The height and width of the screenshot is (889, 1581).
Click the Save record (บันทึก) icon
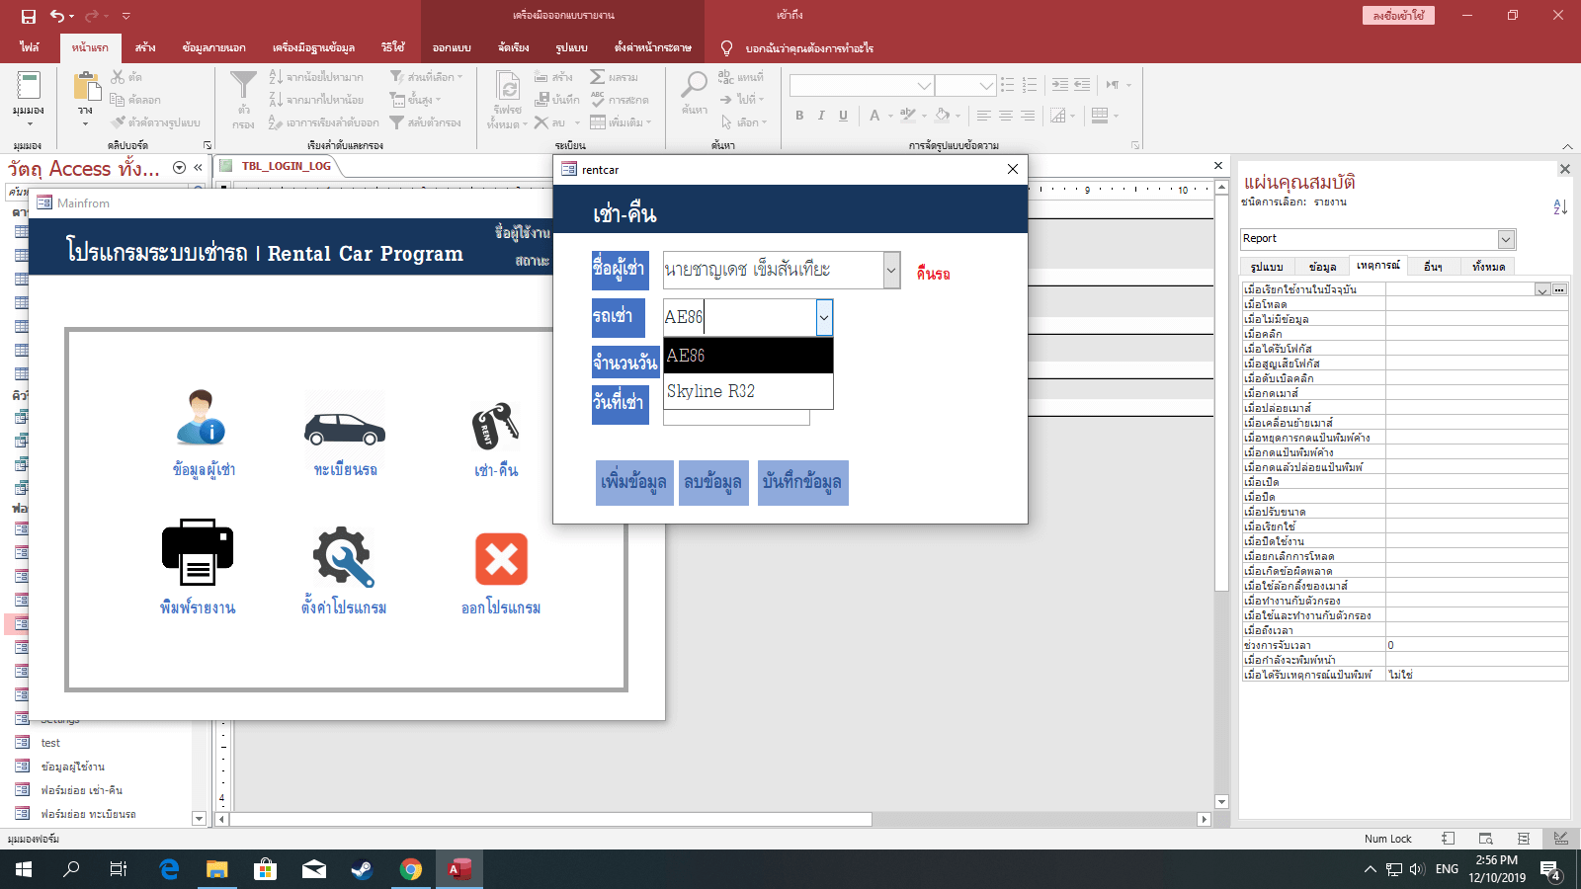point(542,100)
